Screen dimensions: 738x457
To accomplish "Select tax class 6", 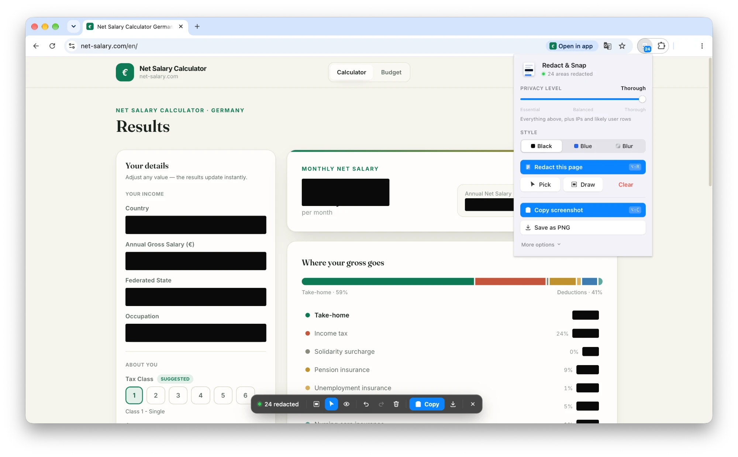I will pyautogui.click(x=245, y=395).
